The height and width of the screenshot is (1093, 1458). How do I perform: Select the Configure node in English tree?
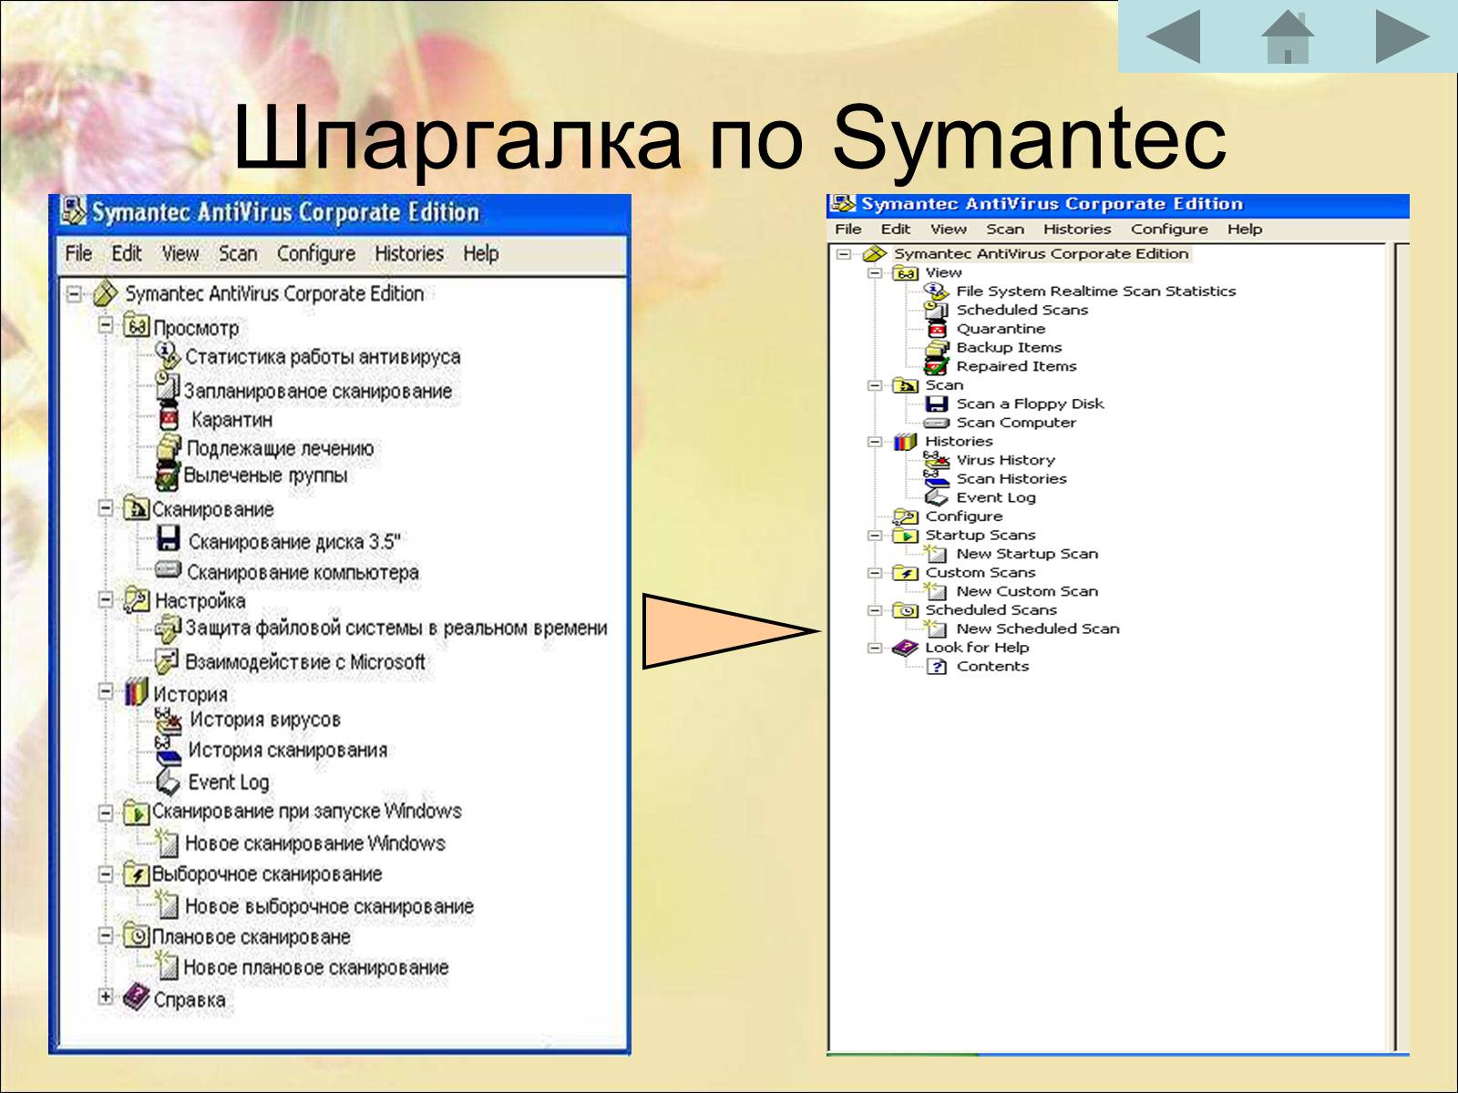(964, 516)
